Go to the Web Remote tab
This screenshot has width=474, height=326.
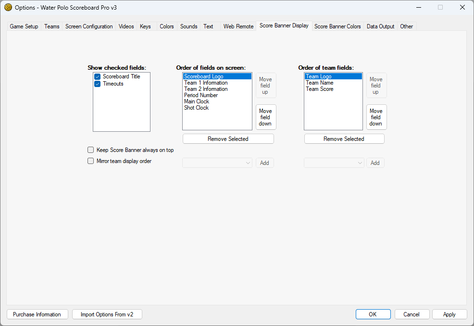(x=238, y=26)
